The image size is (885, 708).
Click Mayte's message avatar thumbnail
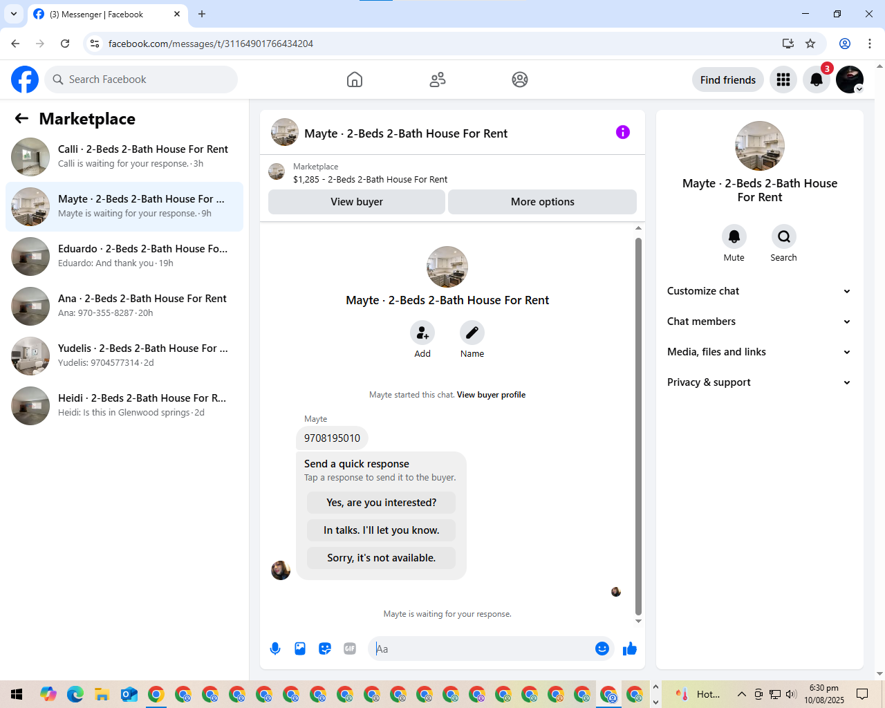click(x=281, y=570)
